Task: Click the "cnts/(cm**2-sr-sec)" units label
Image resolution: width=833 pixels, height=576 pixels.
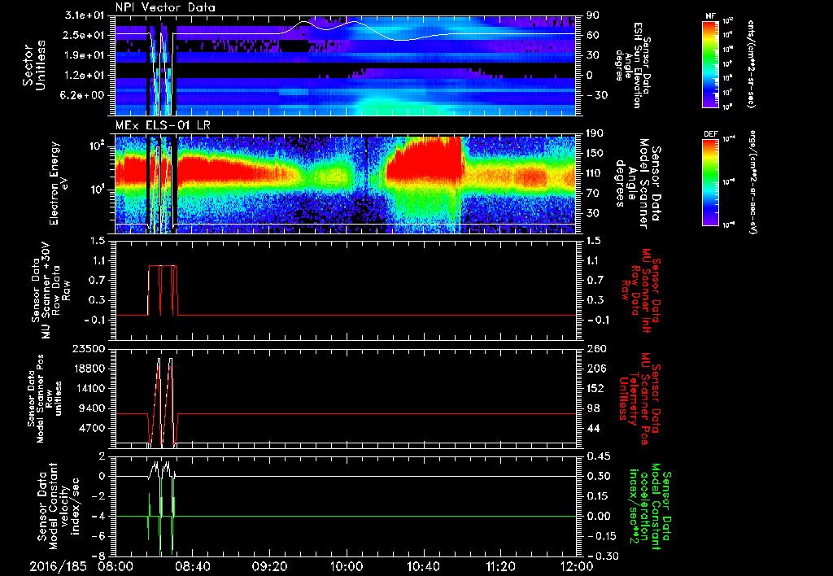Action: point(751,63)
